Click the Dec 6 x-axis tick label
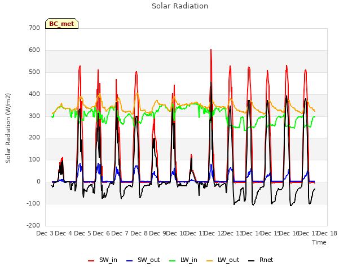The image size is (361, 271). click(x=102, y=233)
